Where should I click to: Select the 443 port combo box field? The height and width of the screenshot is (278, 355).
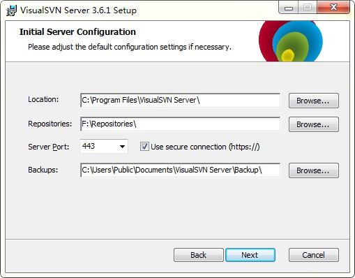coord(104,146)
